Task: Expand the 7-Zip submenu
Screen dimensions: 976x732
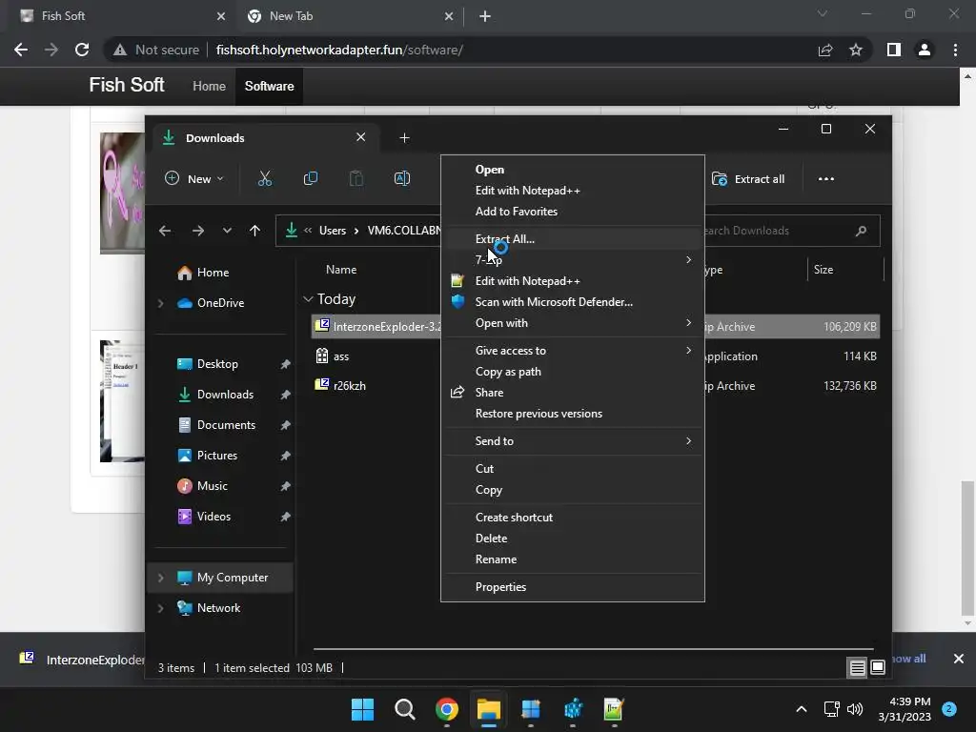Action: tap(573, 259)
